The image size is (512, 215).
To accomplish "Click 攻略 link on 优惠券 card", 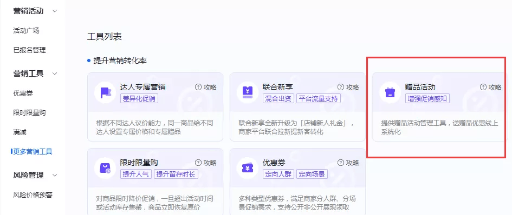I will click(x=352, y=163).
